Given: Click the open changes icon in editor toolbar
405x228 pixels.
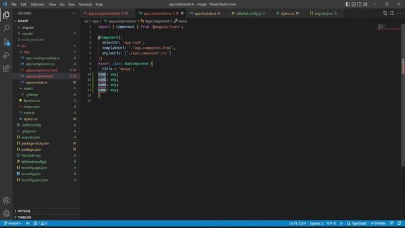Looking at the screenshot, I should coord(385,13).
